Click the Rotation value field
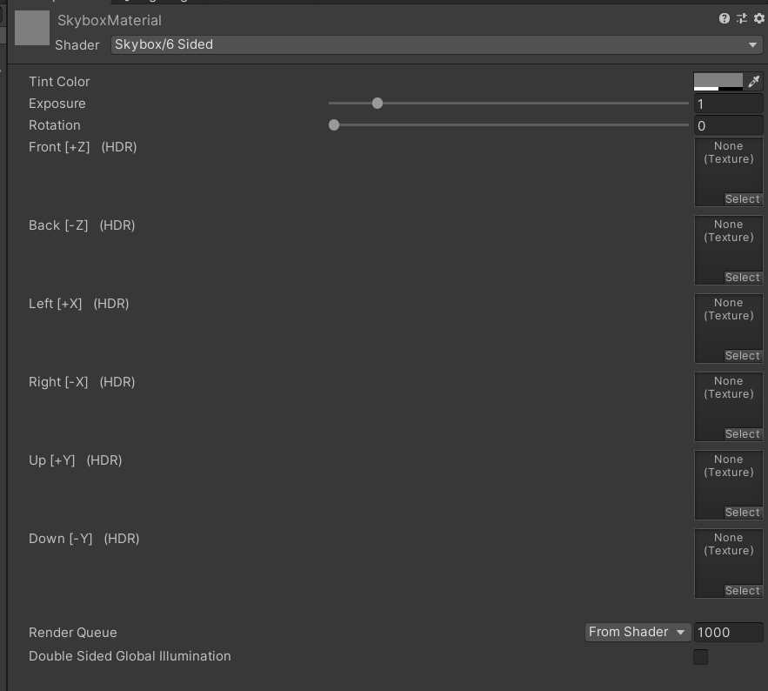Screen dimensions: 768x691 [728, 125]
